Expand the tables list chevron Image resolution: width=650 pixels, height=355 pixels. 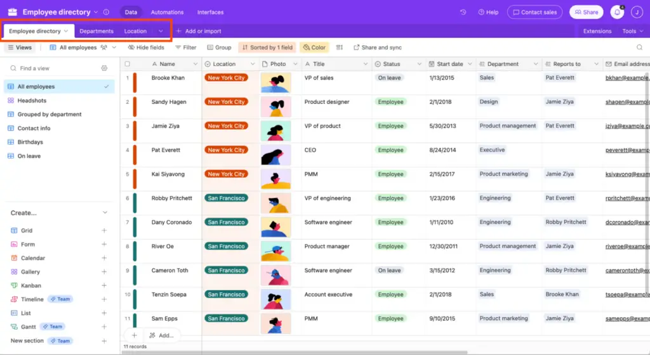161,31
